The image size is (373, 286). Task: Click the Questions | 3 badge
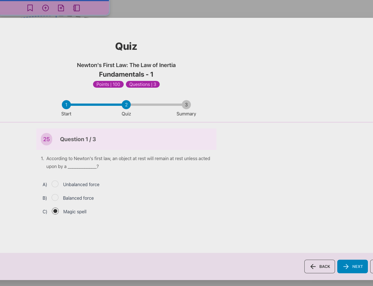(143, 84)
